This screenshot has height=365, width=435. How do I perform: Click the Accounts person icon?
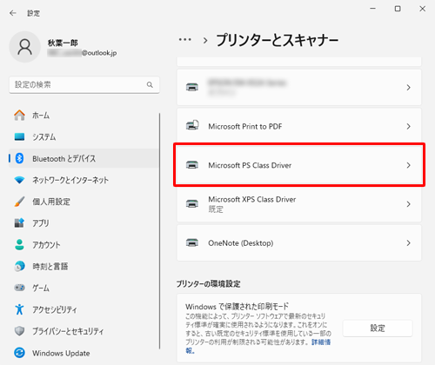(x=19, y=244)
